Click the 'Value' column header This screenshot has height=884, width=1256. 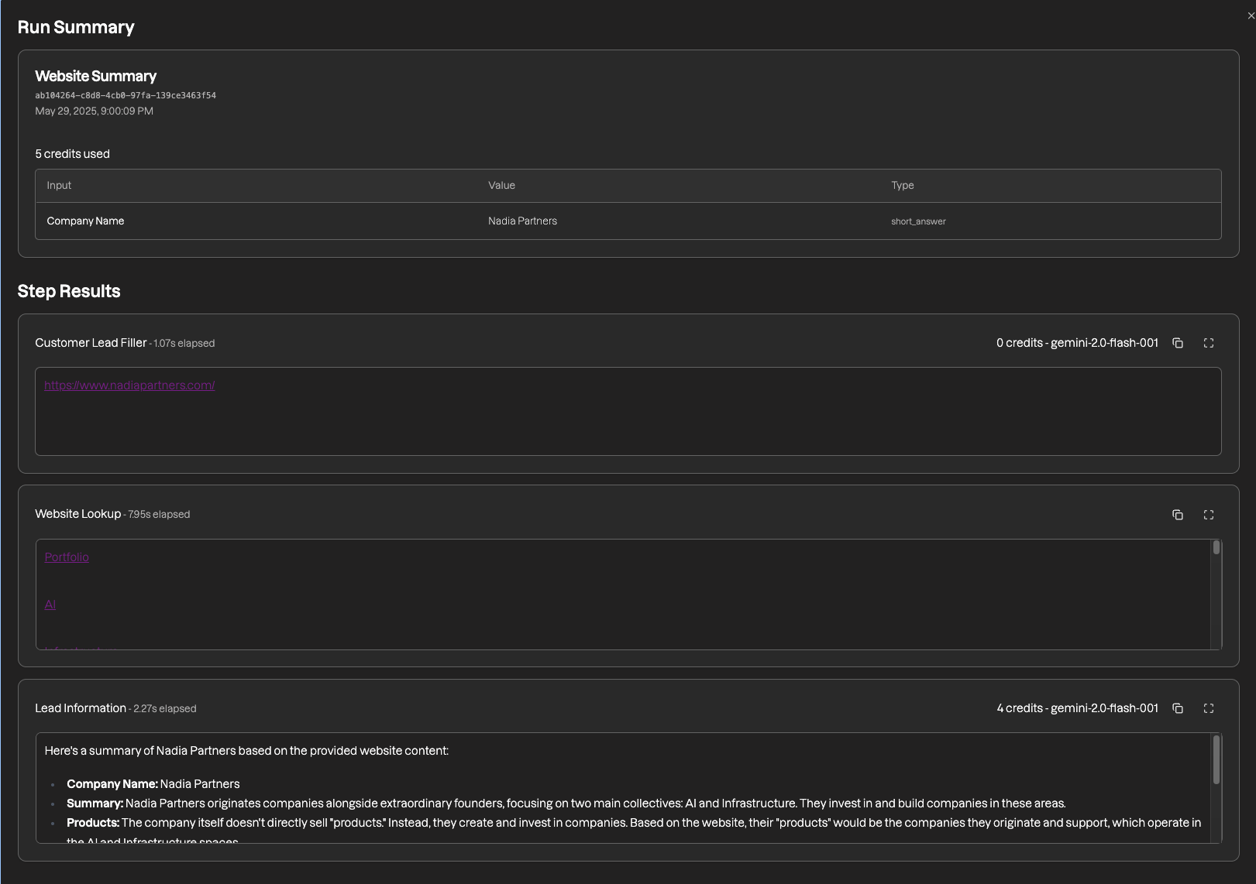(x=501, y=186)
